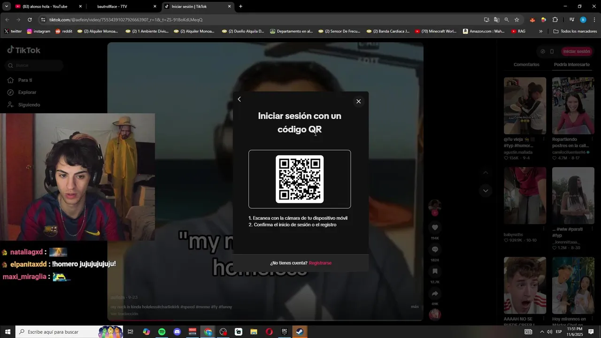Bookmark this page with the star icon
The width and height of the screenshot is (601, 338).
pyautogui.click(x=516, y=20)
